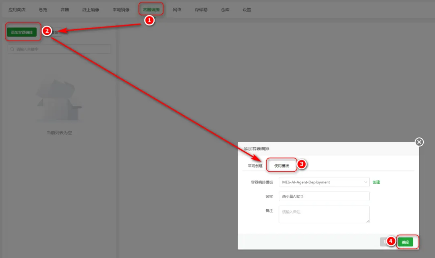Image resolution: width=435 pixels, height=258 pixels.
Task: Click the 名称 input field
Action: coord(324,196)
